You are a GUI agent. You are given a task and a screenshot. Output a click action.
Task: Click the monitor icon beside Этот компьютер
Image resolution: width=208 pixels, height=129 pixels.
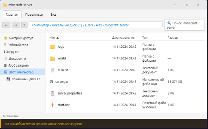(6, 72)
